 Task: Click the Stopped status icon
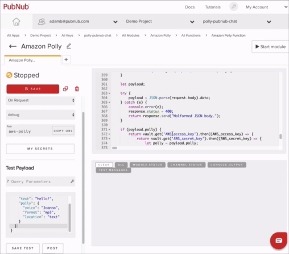coord(9,75)
